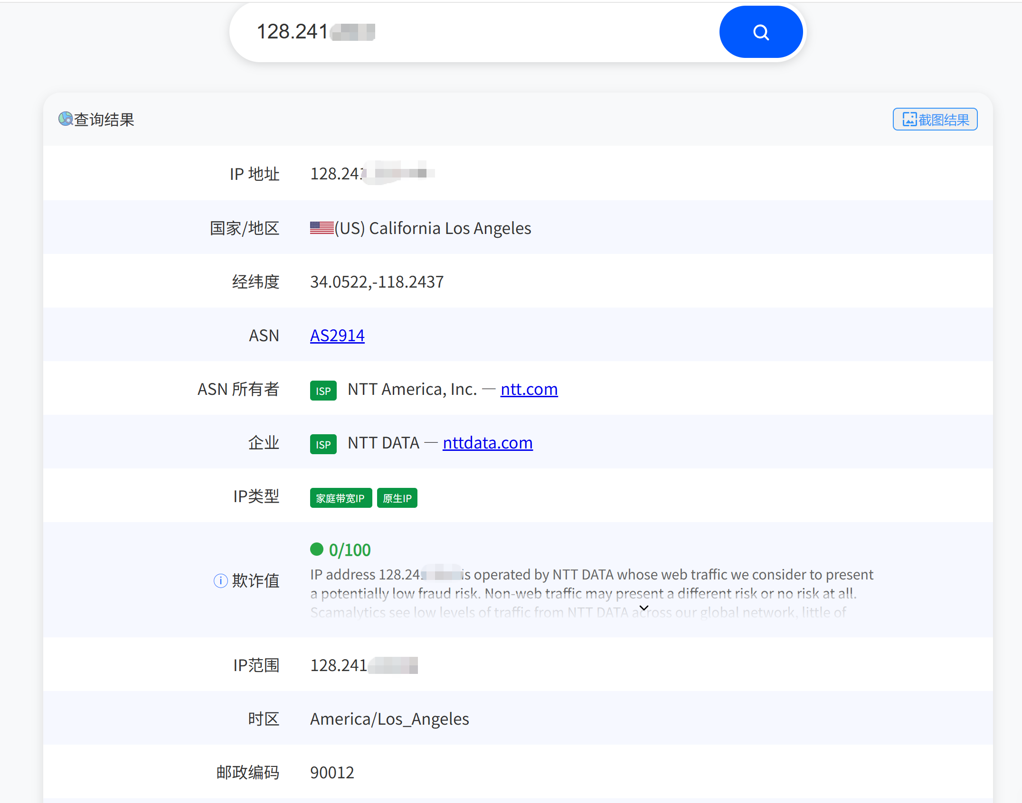The width and height of the screenshot is (1022, 803).
Task: Click into the IP search input field
Action: point(475,32)
